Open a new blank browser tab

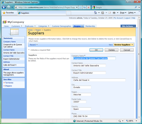click(x=69, y=13)
